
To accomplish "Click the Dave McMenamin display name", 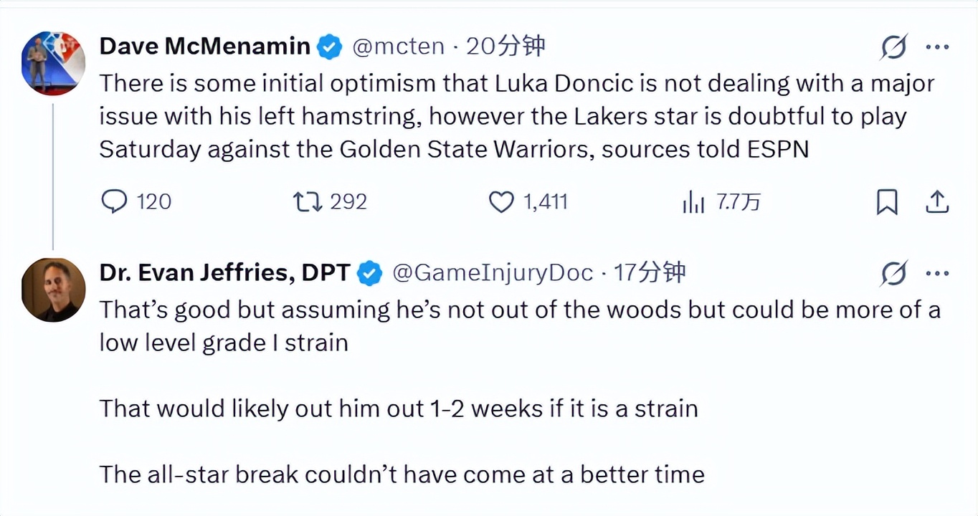I will point(204,47).
